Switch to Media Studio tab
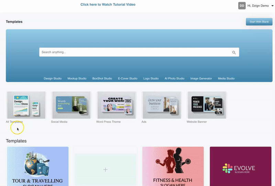 tap(226, 78)
